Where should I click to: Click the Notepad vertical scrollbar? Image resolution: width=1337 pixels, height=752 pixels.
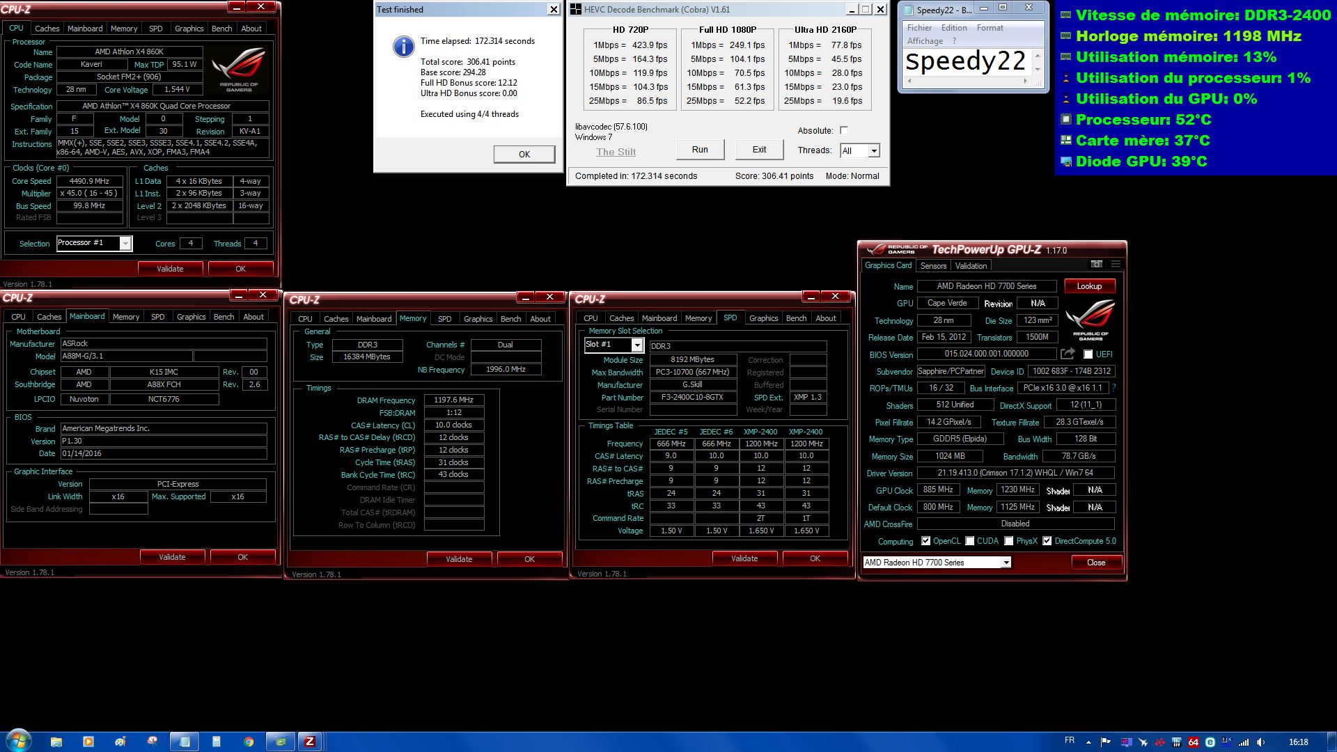1038,62
